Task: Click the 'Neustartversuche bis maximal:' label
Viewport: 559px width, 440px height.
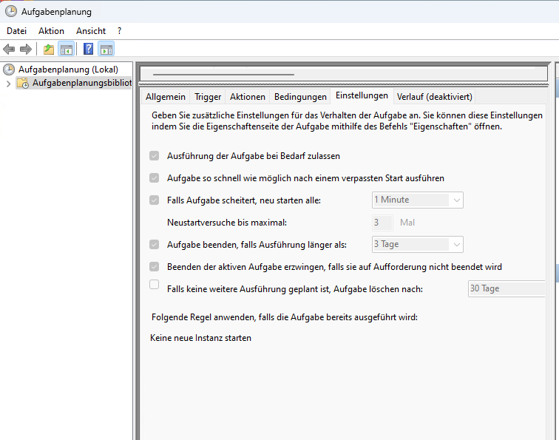Action: coord(227,223)
